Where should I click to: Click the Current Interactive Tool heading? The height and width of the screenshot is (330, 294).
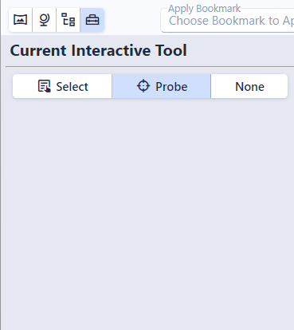coord(98,50)
